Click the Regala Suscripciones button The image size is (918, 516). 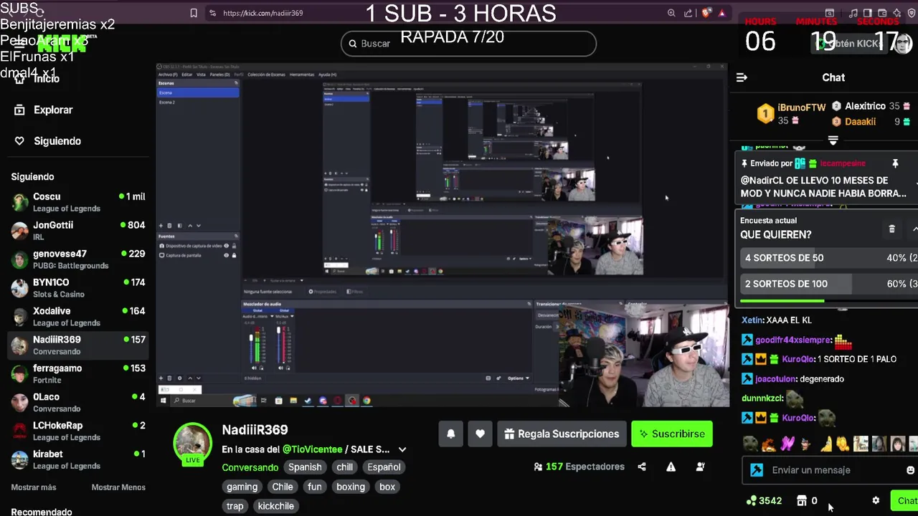coord(562,434)
